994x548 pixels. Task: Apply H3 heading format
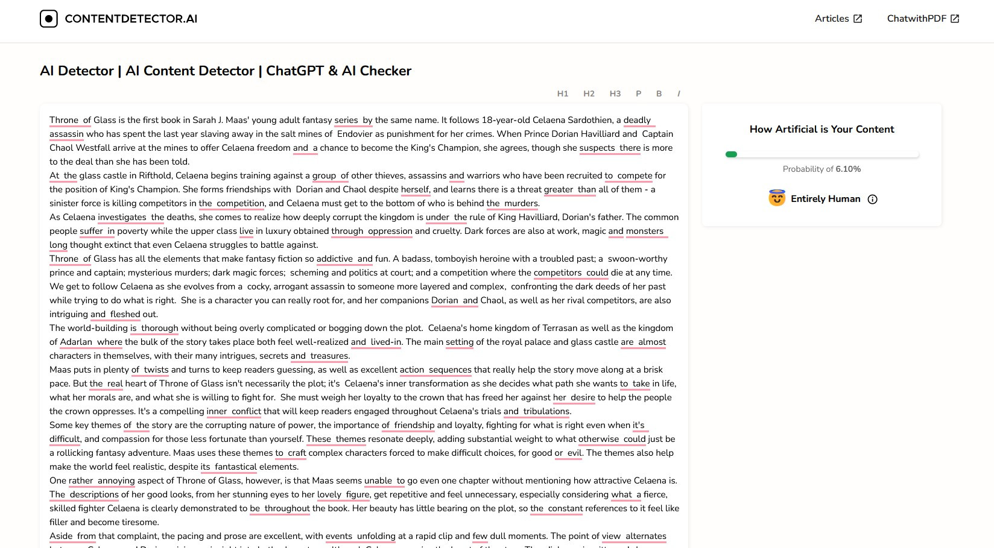click(615, 93)
